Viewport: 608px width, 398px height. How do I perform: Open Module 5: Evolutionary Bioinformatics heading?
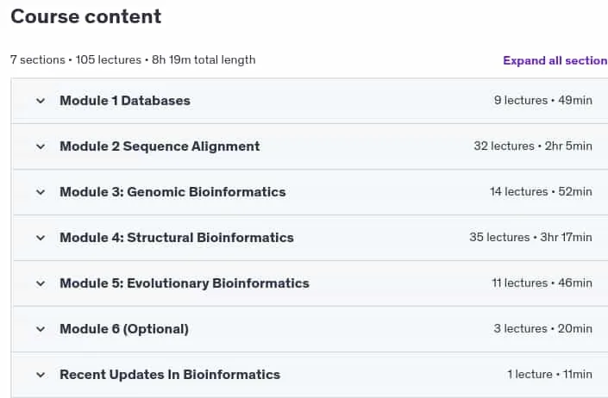pos(185,283)
